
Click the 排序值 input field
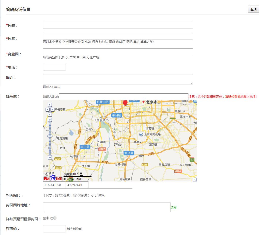(x=54, y=229)
